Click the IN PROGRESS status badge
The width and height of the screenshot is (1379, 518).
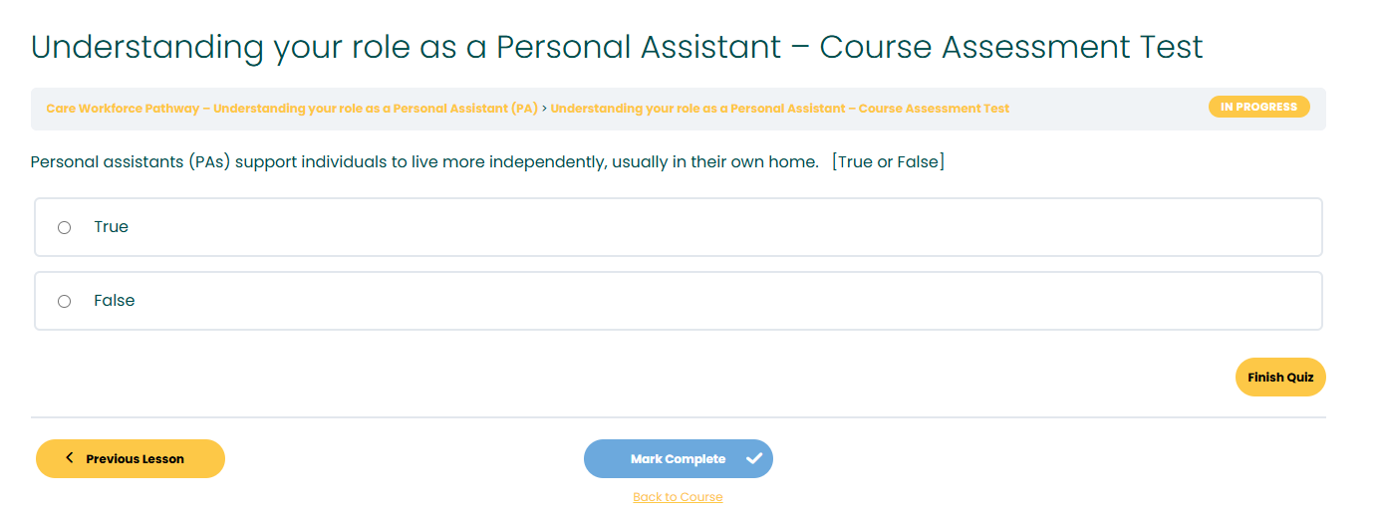tap(1259, 107)
